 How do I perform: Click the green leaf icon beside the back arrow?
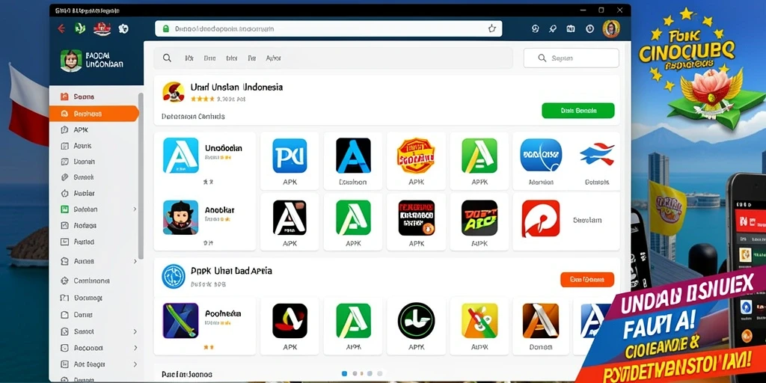coord(79,29)
